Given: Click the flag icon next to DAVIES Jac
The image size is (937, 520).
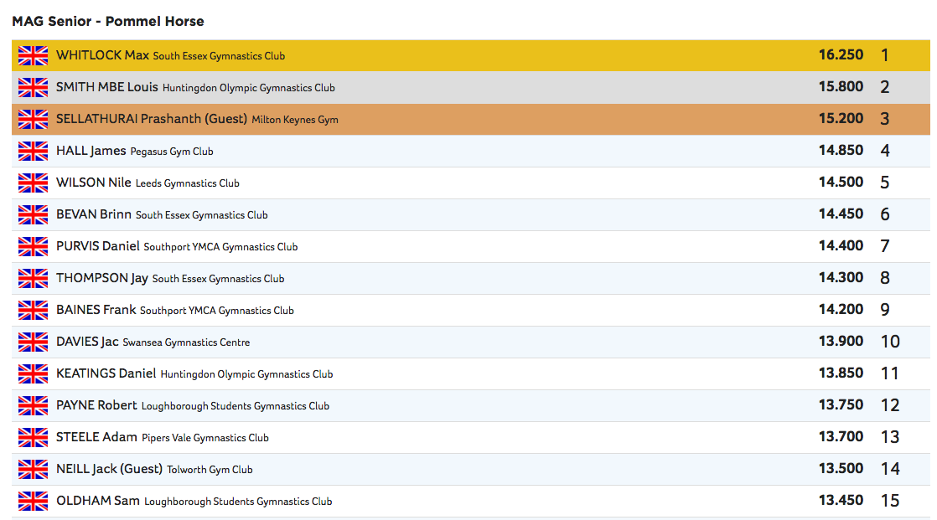Looking at the screenshot, I should [x=34, y=342].
